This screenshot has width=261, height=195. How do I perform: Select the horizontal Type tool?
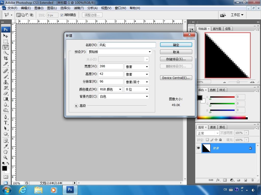(x=6, y=122)
